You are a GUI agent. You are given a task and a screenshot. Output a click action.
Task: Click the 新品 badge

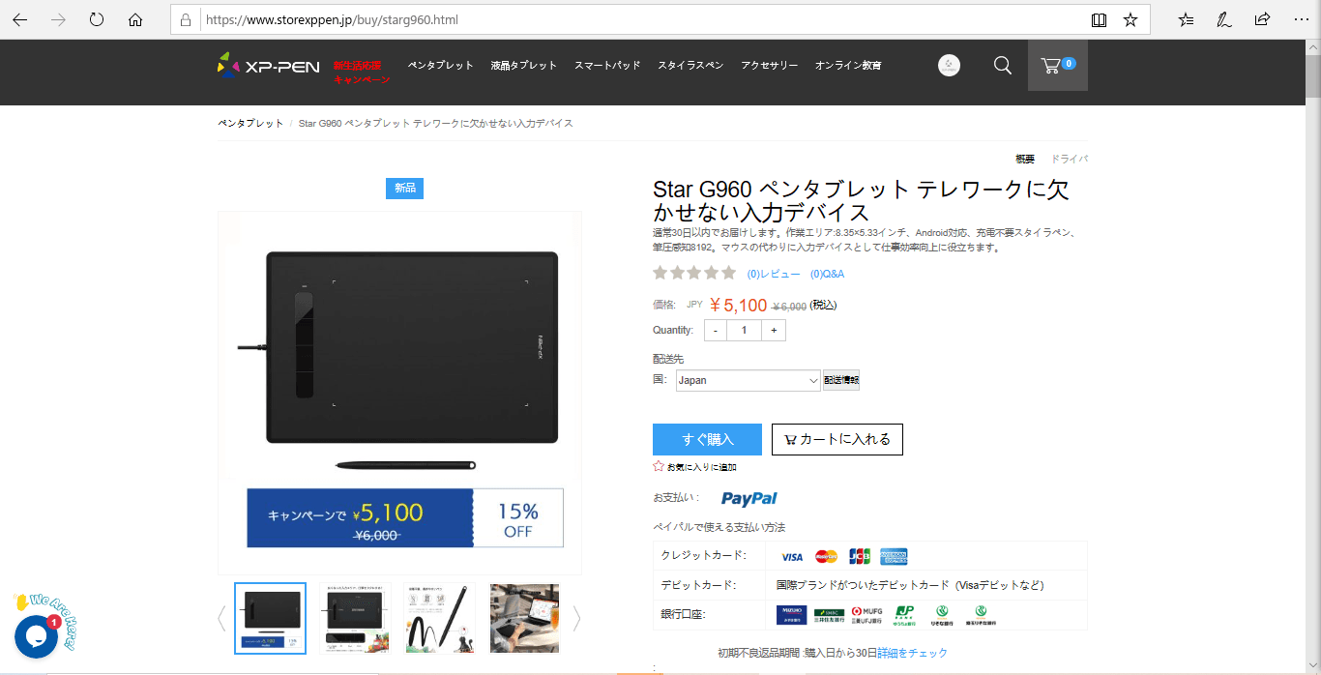click(x=404, y=188)
